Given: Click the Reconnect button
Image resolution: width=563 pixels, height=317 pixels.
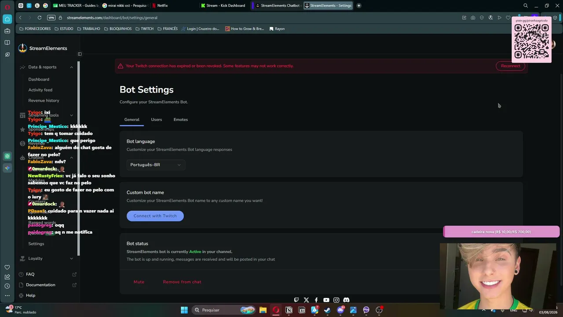Looking at the screenshot, I should pos(510,66).
